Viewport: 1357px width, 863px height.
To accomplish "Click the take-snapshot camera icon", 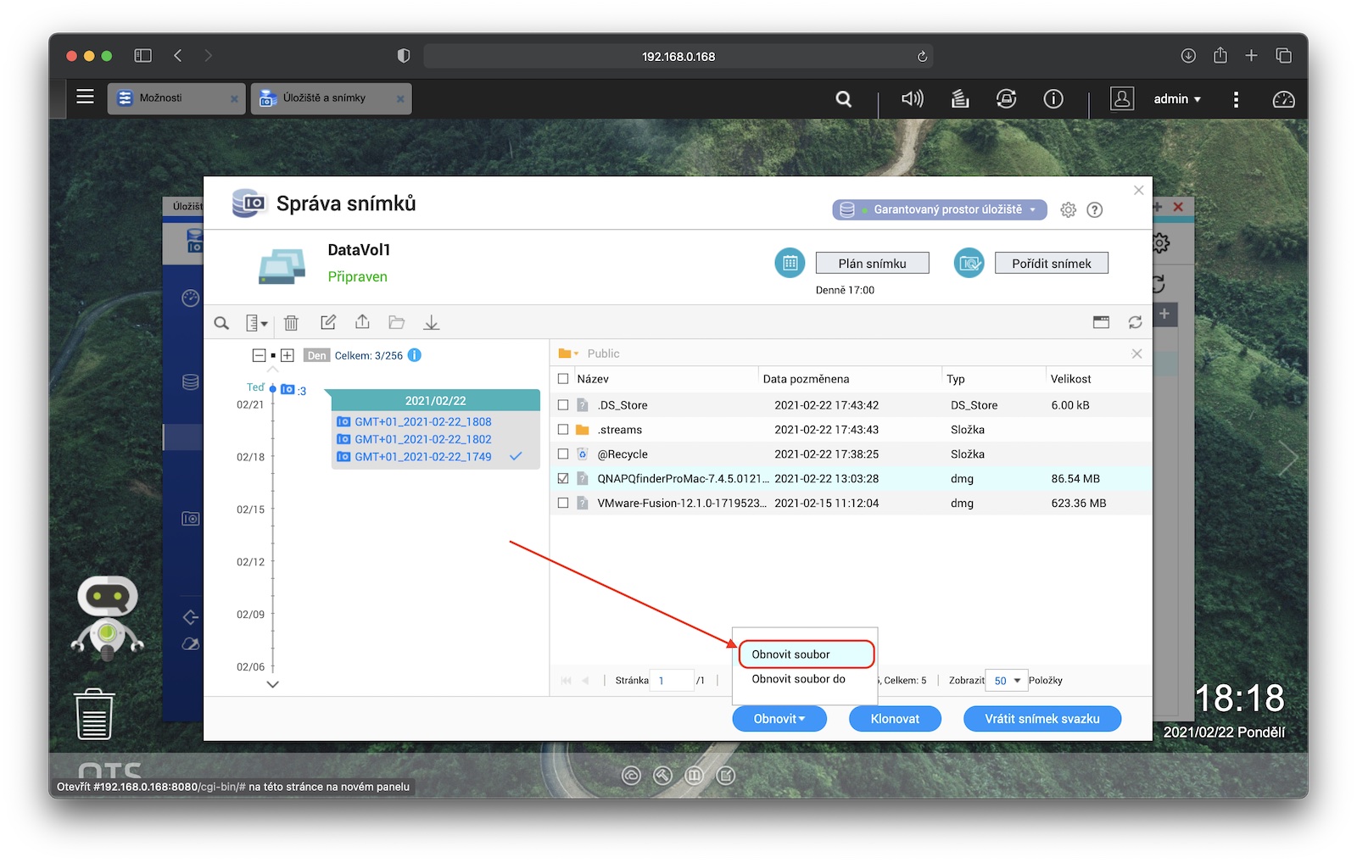I will (969, 263).
